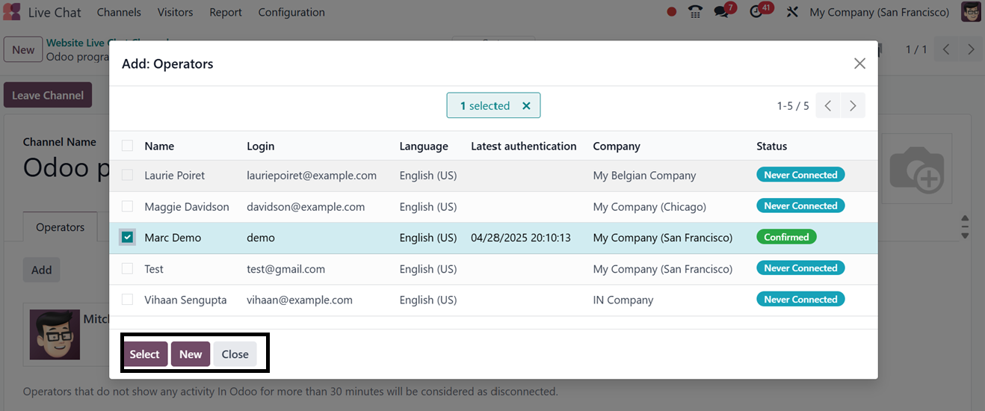
Task: Open the Channels menu
Action: pyautogui.click(x=119, y=12)
